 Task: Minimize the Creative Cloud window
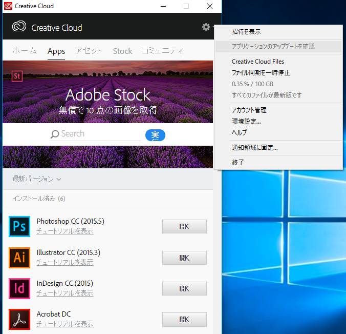click(x=163, y=6)
